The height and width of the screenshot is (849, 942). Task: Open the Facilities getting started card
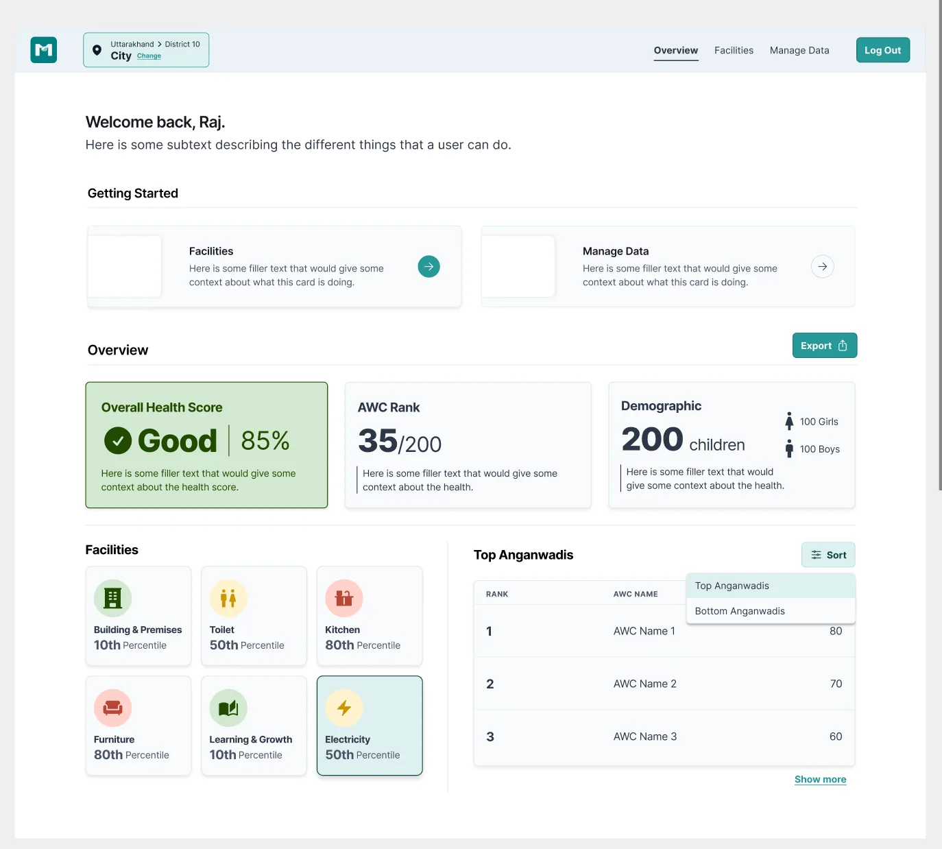coord(274,267)
